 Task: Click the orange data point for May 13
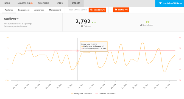click(77, 63)
